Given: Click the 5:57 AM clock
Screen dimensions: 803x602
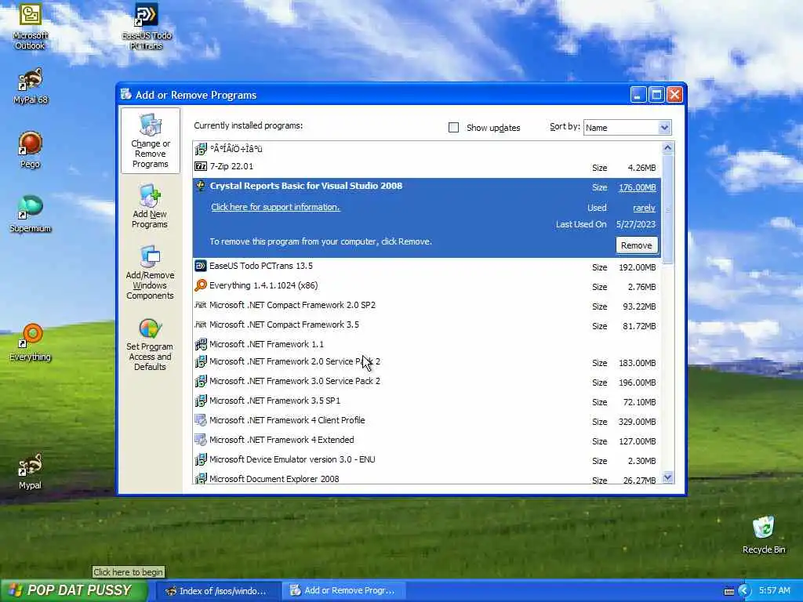Looking at the screenshot, I should tap(774, 591).
